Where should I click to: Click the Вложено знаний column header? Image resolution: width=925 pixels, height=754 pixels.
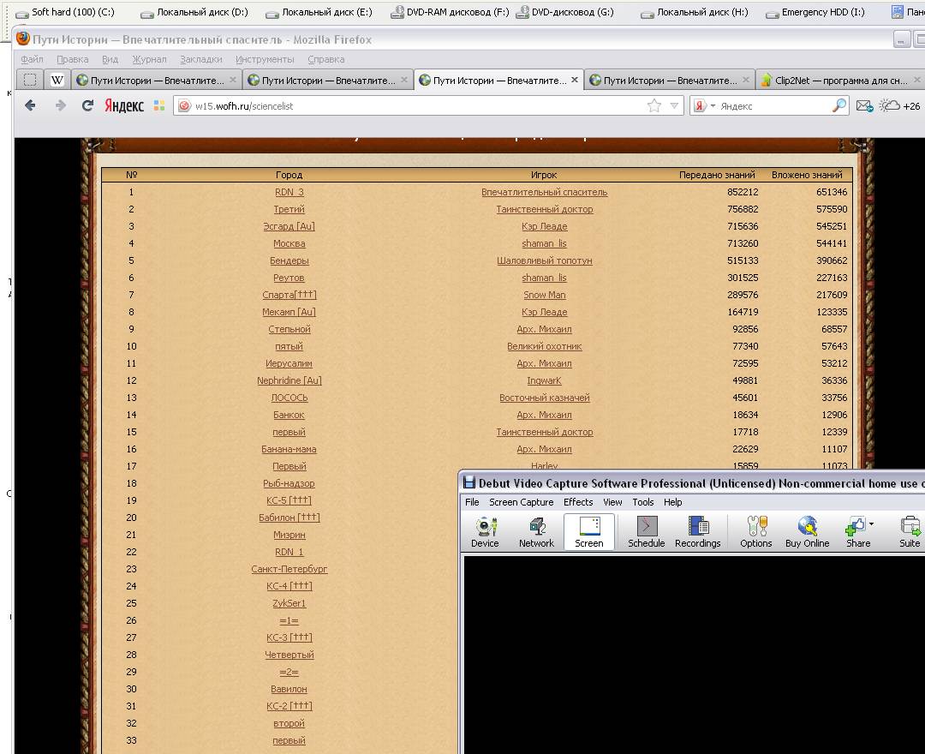click(x=807, y=175)
